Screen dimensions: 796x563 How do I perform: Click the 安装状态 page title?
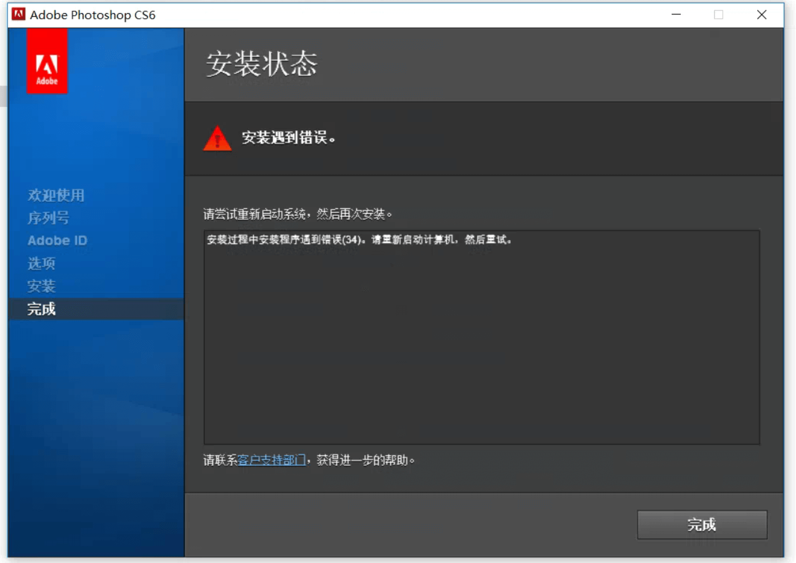click(x=261, y=64)
